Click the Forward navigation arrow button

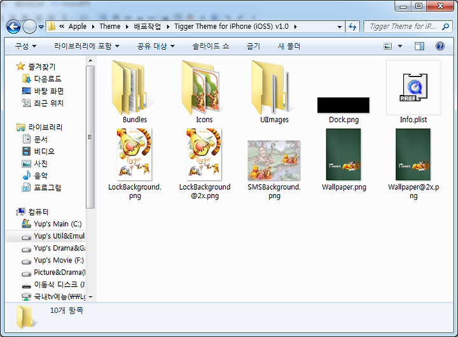tap(29, 27)
